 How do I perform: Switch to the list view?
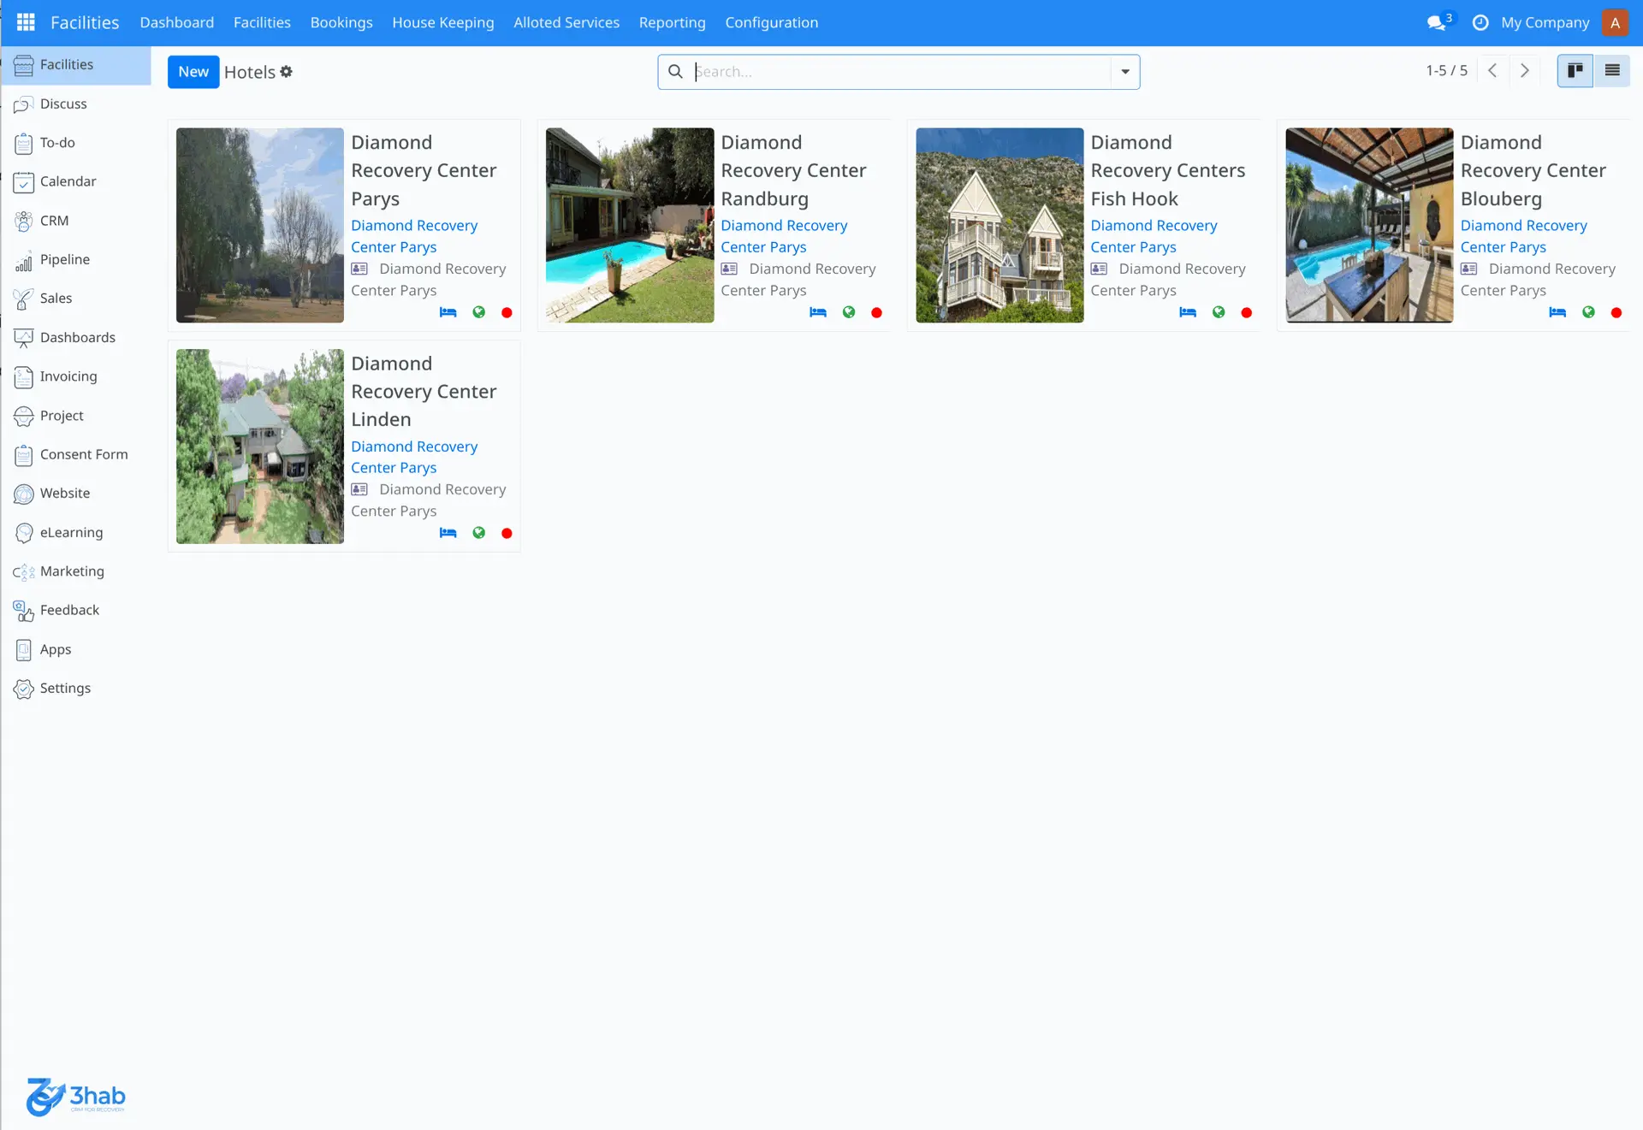(1612, 71)
